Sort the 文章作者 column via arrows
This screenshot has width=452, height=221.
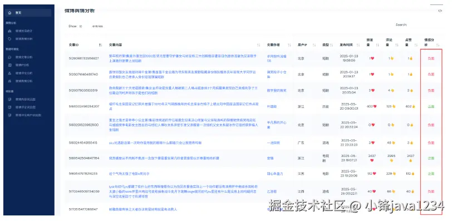[x=289, y=45]
